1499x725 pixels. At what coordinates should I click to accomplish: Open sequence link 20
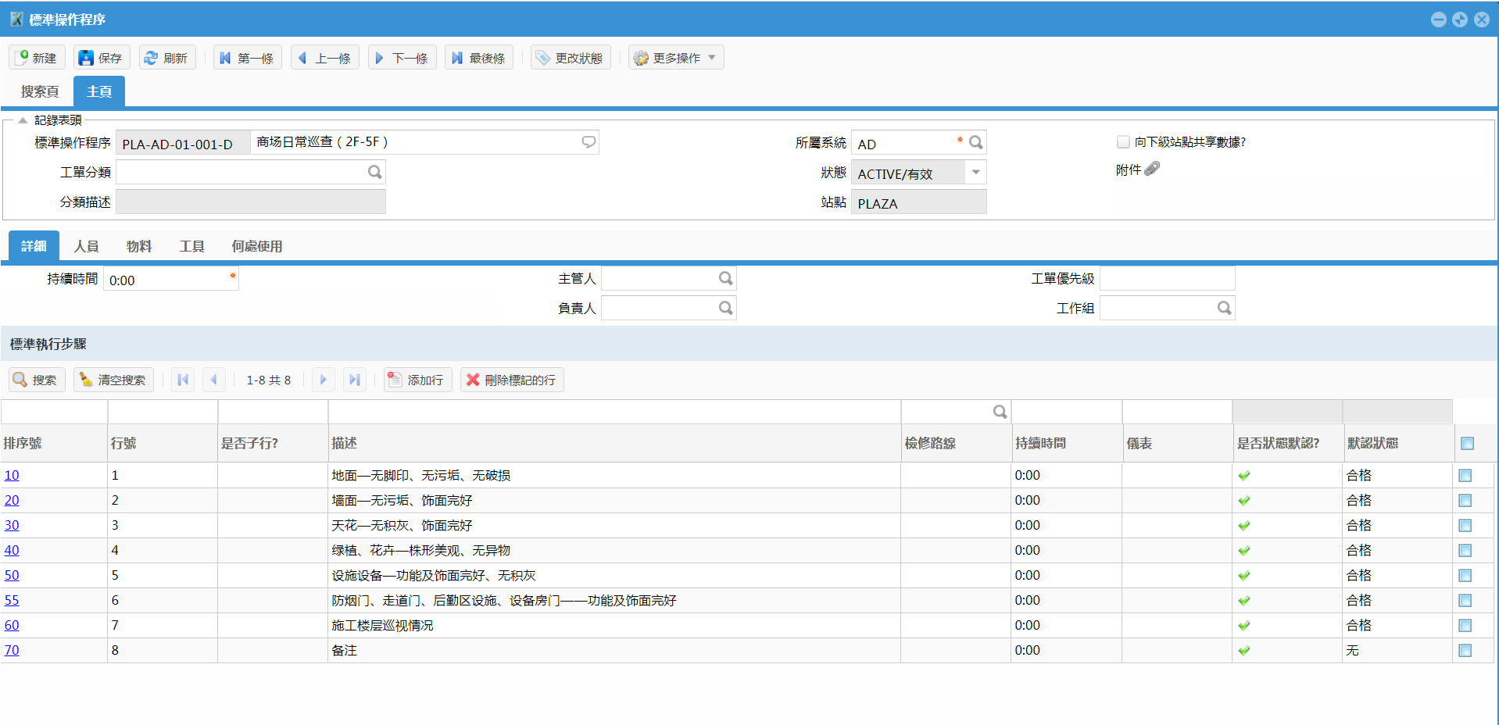pos(12,500)
